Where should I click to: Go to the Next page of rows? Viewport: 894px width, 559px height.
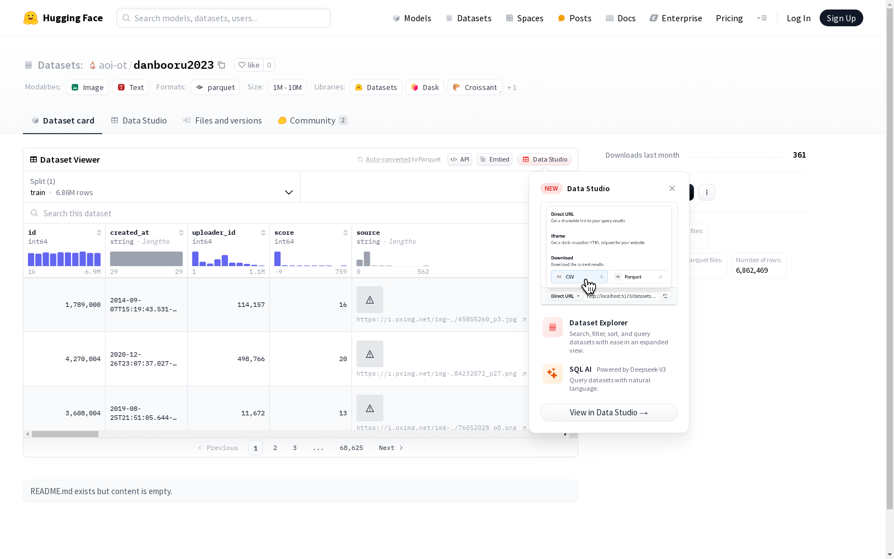pyautogui.click(x=391, y=448)
